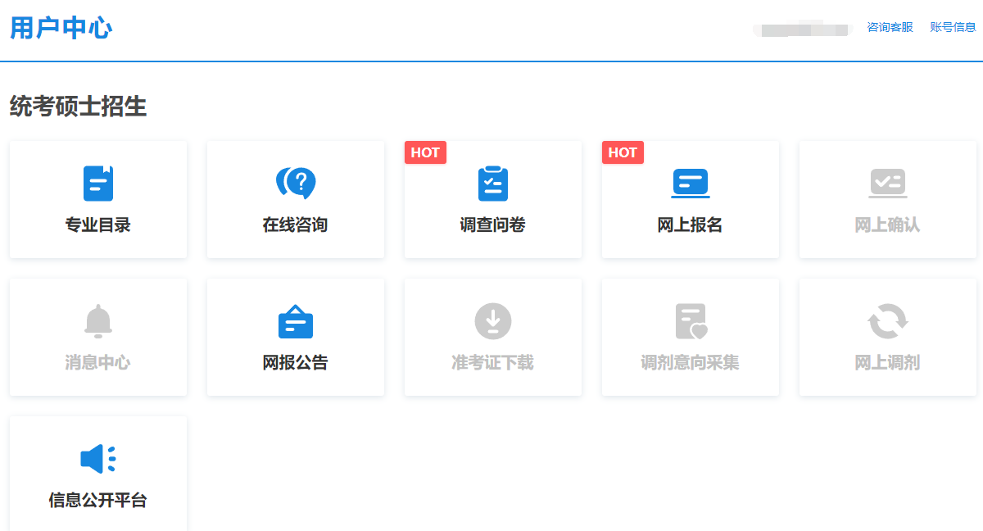Click the 专业目录 text label
The height and width of the screenshot is (531, 983).
tap(98, 225)
